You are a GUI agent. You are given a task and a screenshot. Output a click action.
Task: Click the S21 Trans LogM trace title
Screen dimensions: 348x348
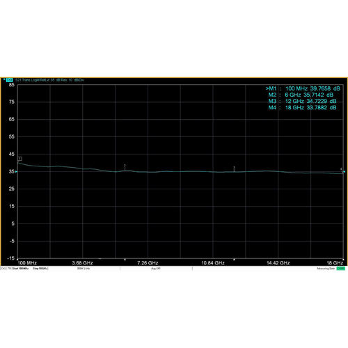(49, 80)
